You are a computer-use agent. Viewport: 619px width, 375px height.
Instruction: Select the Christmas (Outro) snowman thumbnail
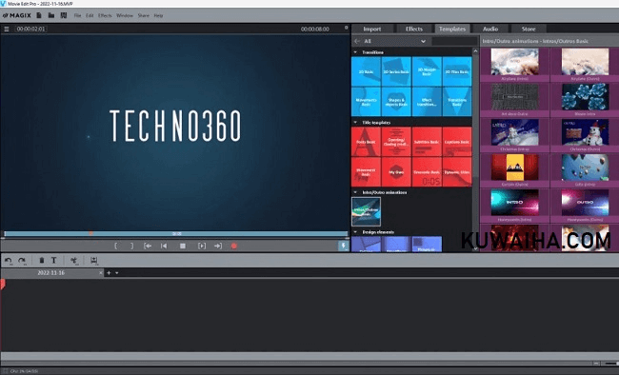point(585,133)
